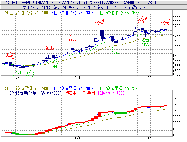Viewport: 187px width, 142px height.
Task: Click the green 3/30 7433 low label
Action: 145,42
